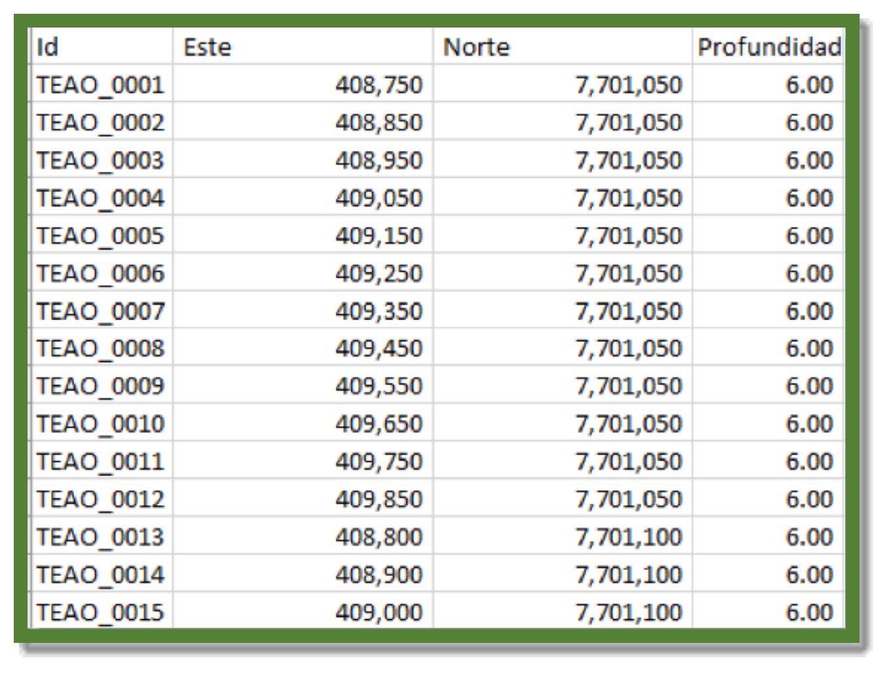Select Norte cell in TEAO_0013 row

click(628, 537)
